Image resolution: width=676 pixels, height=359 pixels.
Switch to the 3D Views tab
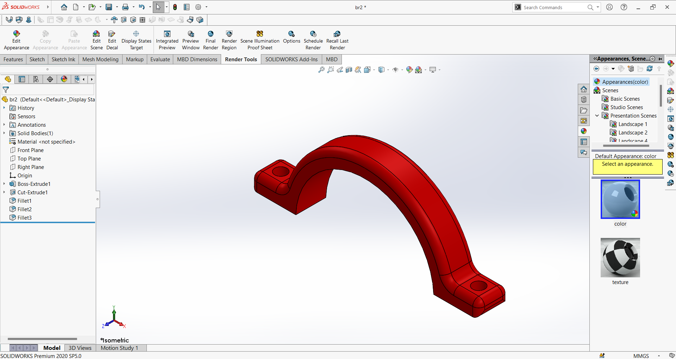click(80, 348)
